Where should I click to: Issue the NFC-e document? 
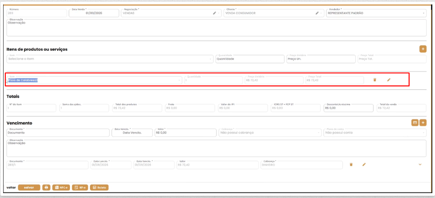click(61, 187)
